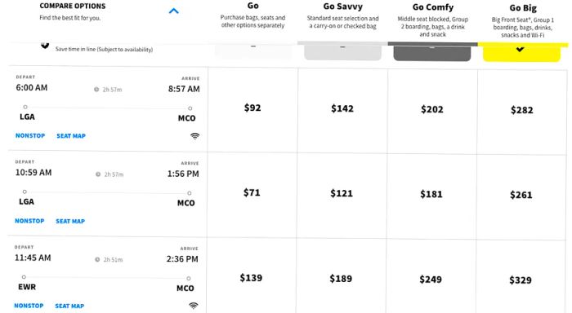This screenshot has width=572, height=313.
Task: Select the Go Savvy column header
Action: pyautogui.click(x=342, y=7)
